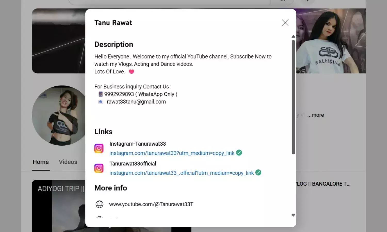Click dialog scrollbar up arrow
Viewport: 387px width, 232px height.
293,37
